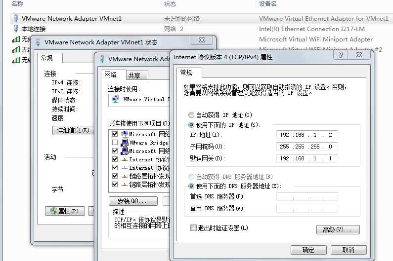
Task: Open 高级(V) settings button
Action: 338,229
